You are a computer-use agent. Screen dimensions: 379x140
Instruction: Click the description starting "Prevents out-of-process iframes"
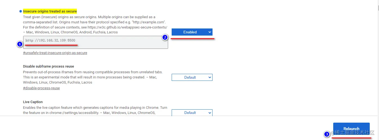tap(93, 77)
